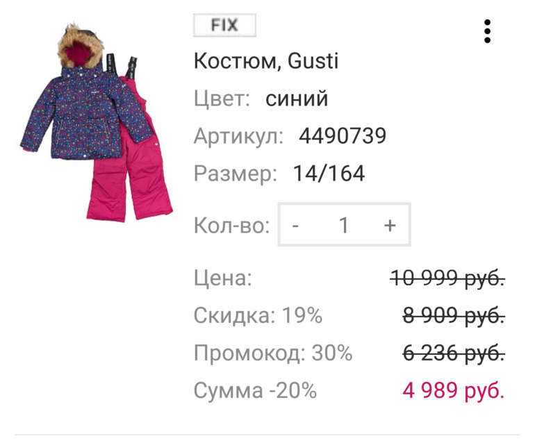Screen dimensions: 535x441
Task: Click the Размер label
Action: (x=236, y=174)
